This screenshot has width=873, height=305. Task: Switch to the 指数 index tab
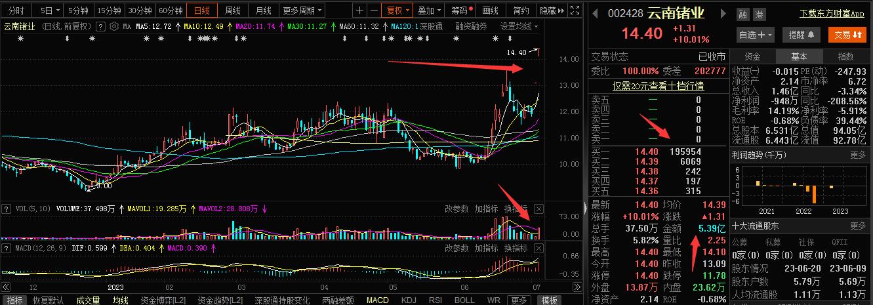coord(846,56)
